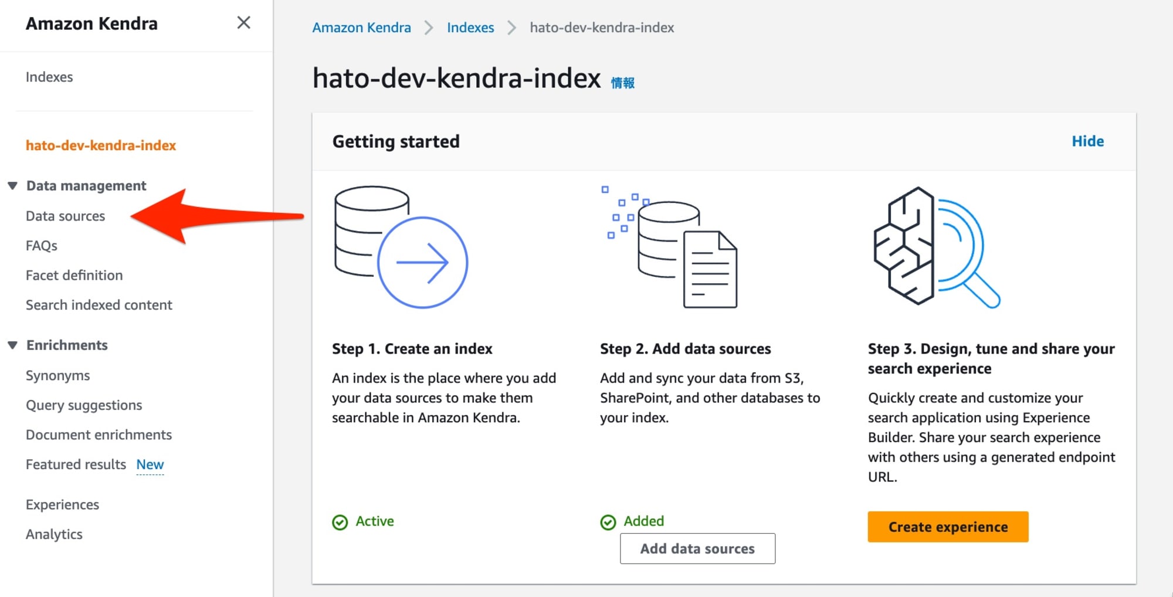
Task: Click the Amazon Kendra sidebar title
Action: [x=91, y=23]
